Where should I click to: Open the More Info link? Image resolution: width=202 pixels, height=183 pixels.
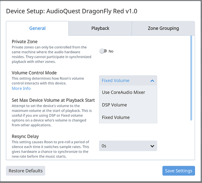(x=21, y=89)
